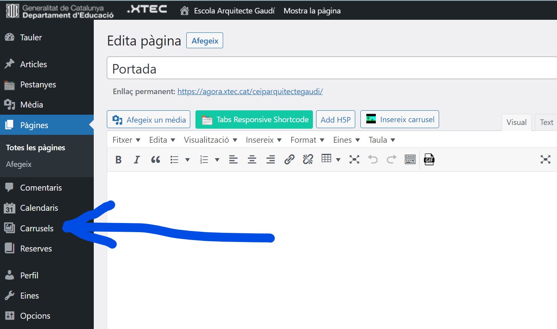Toggle the toolbar with keyboard icon
This screenshot has height=329, width=557.
pos(410,160)
